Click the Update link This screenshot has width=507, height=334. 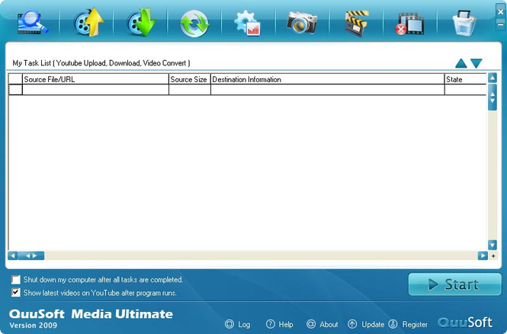[x=366, y=324]
